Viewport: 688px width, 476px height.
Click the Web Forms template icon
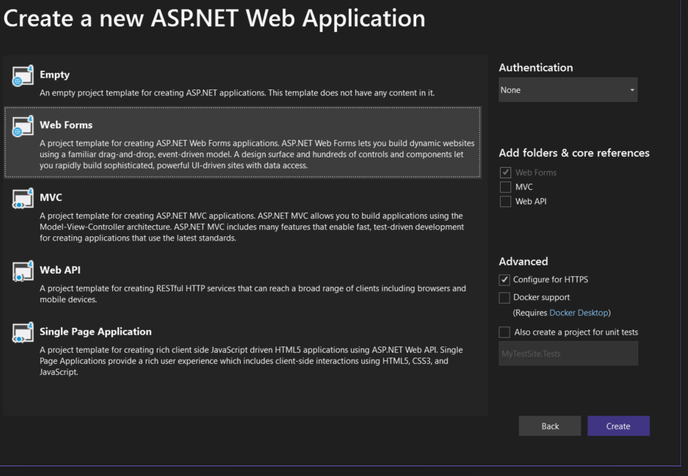click(x=23, y=126)
